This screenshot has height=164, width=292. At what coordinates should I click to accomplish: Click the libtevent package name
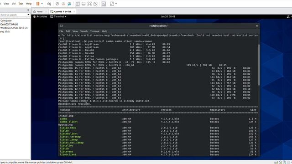coord(67,152)
